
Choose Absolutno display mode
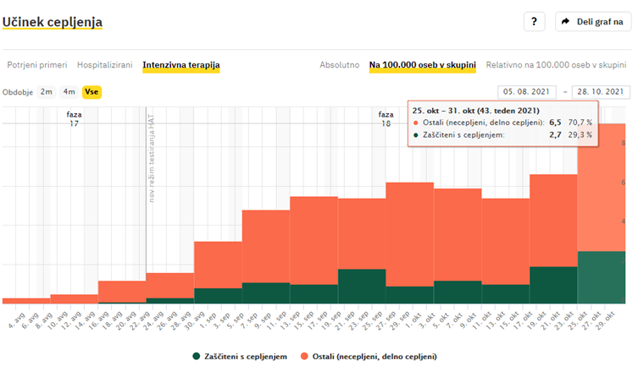click(x=340, y=65)
